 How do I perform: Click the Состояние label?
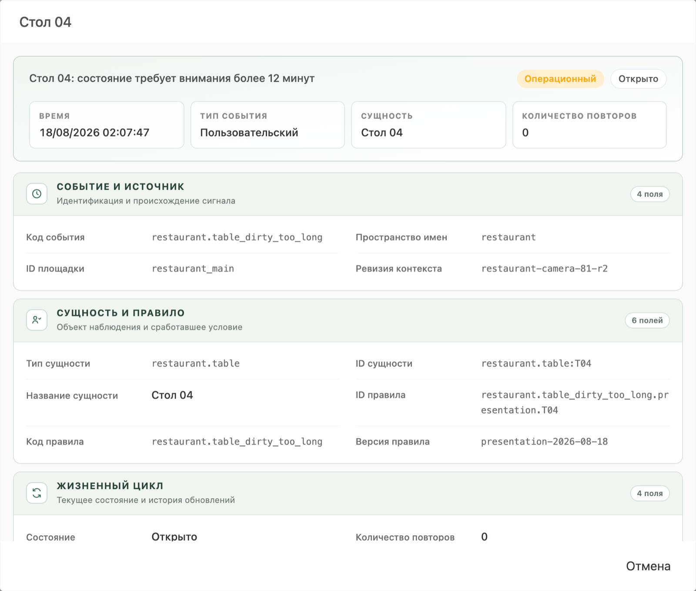(50, 537)
